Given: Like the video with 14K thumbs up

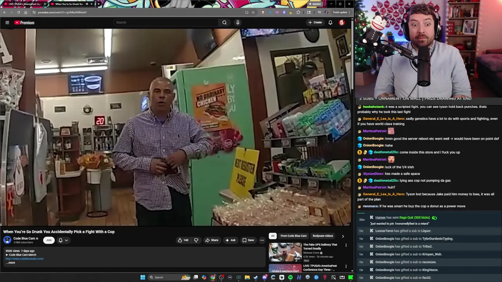Looking at the screenshot, I should [183, 240].
